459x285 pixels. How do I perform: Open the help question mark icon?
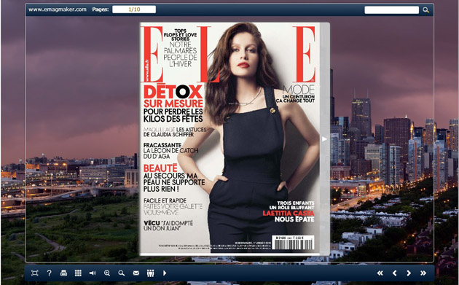50,273
